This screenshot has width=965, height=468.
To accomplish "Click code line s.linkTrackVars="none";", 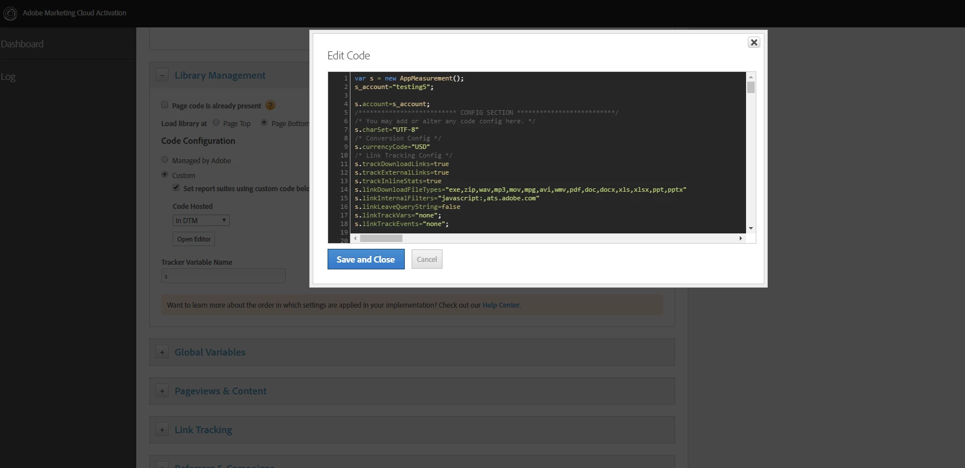I will click(x=398, y=215).
